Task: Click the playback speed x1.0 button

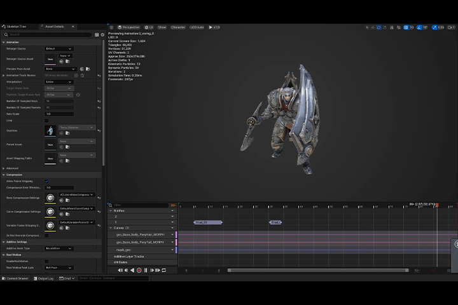Action: tap(214, 27)
